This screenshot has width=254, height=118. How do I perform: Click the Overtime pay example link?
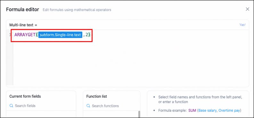point(229,111)
